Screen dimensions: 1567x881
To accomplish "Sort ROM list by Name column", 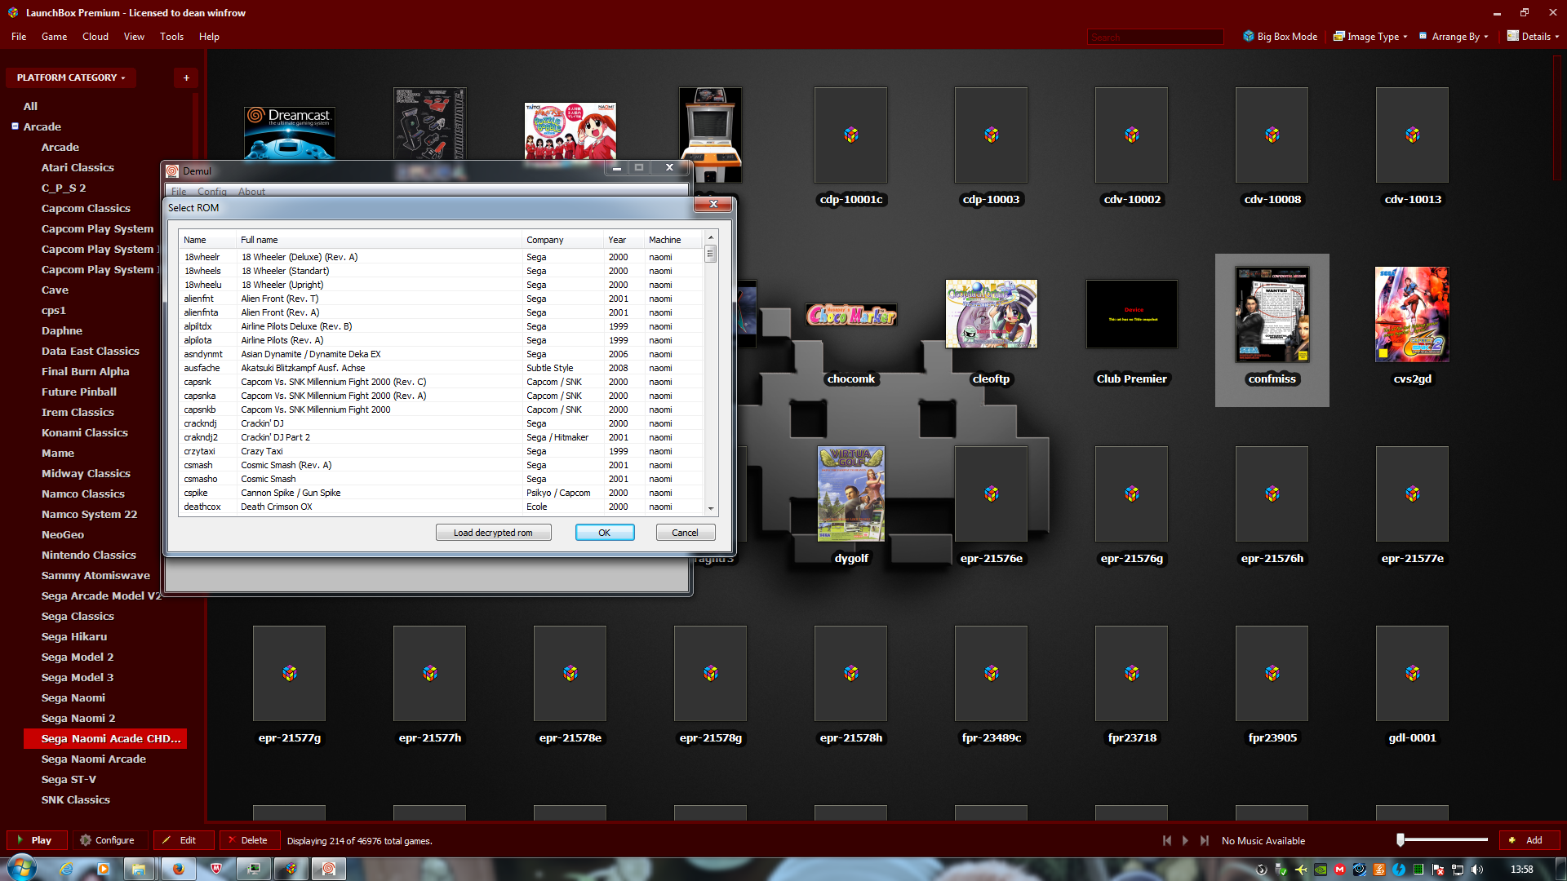I will tap(207, 240).
